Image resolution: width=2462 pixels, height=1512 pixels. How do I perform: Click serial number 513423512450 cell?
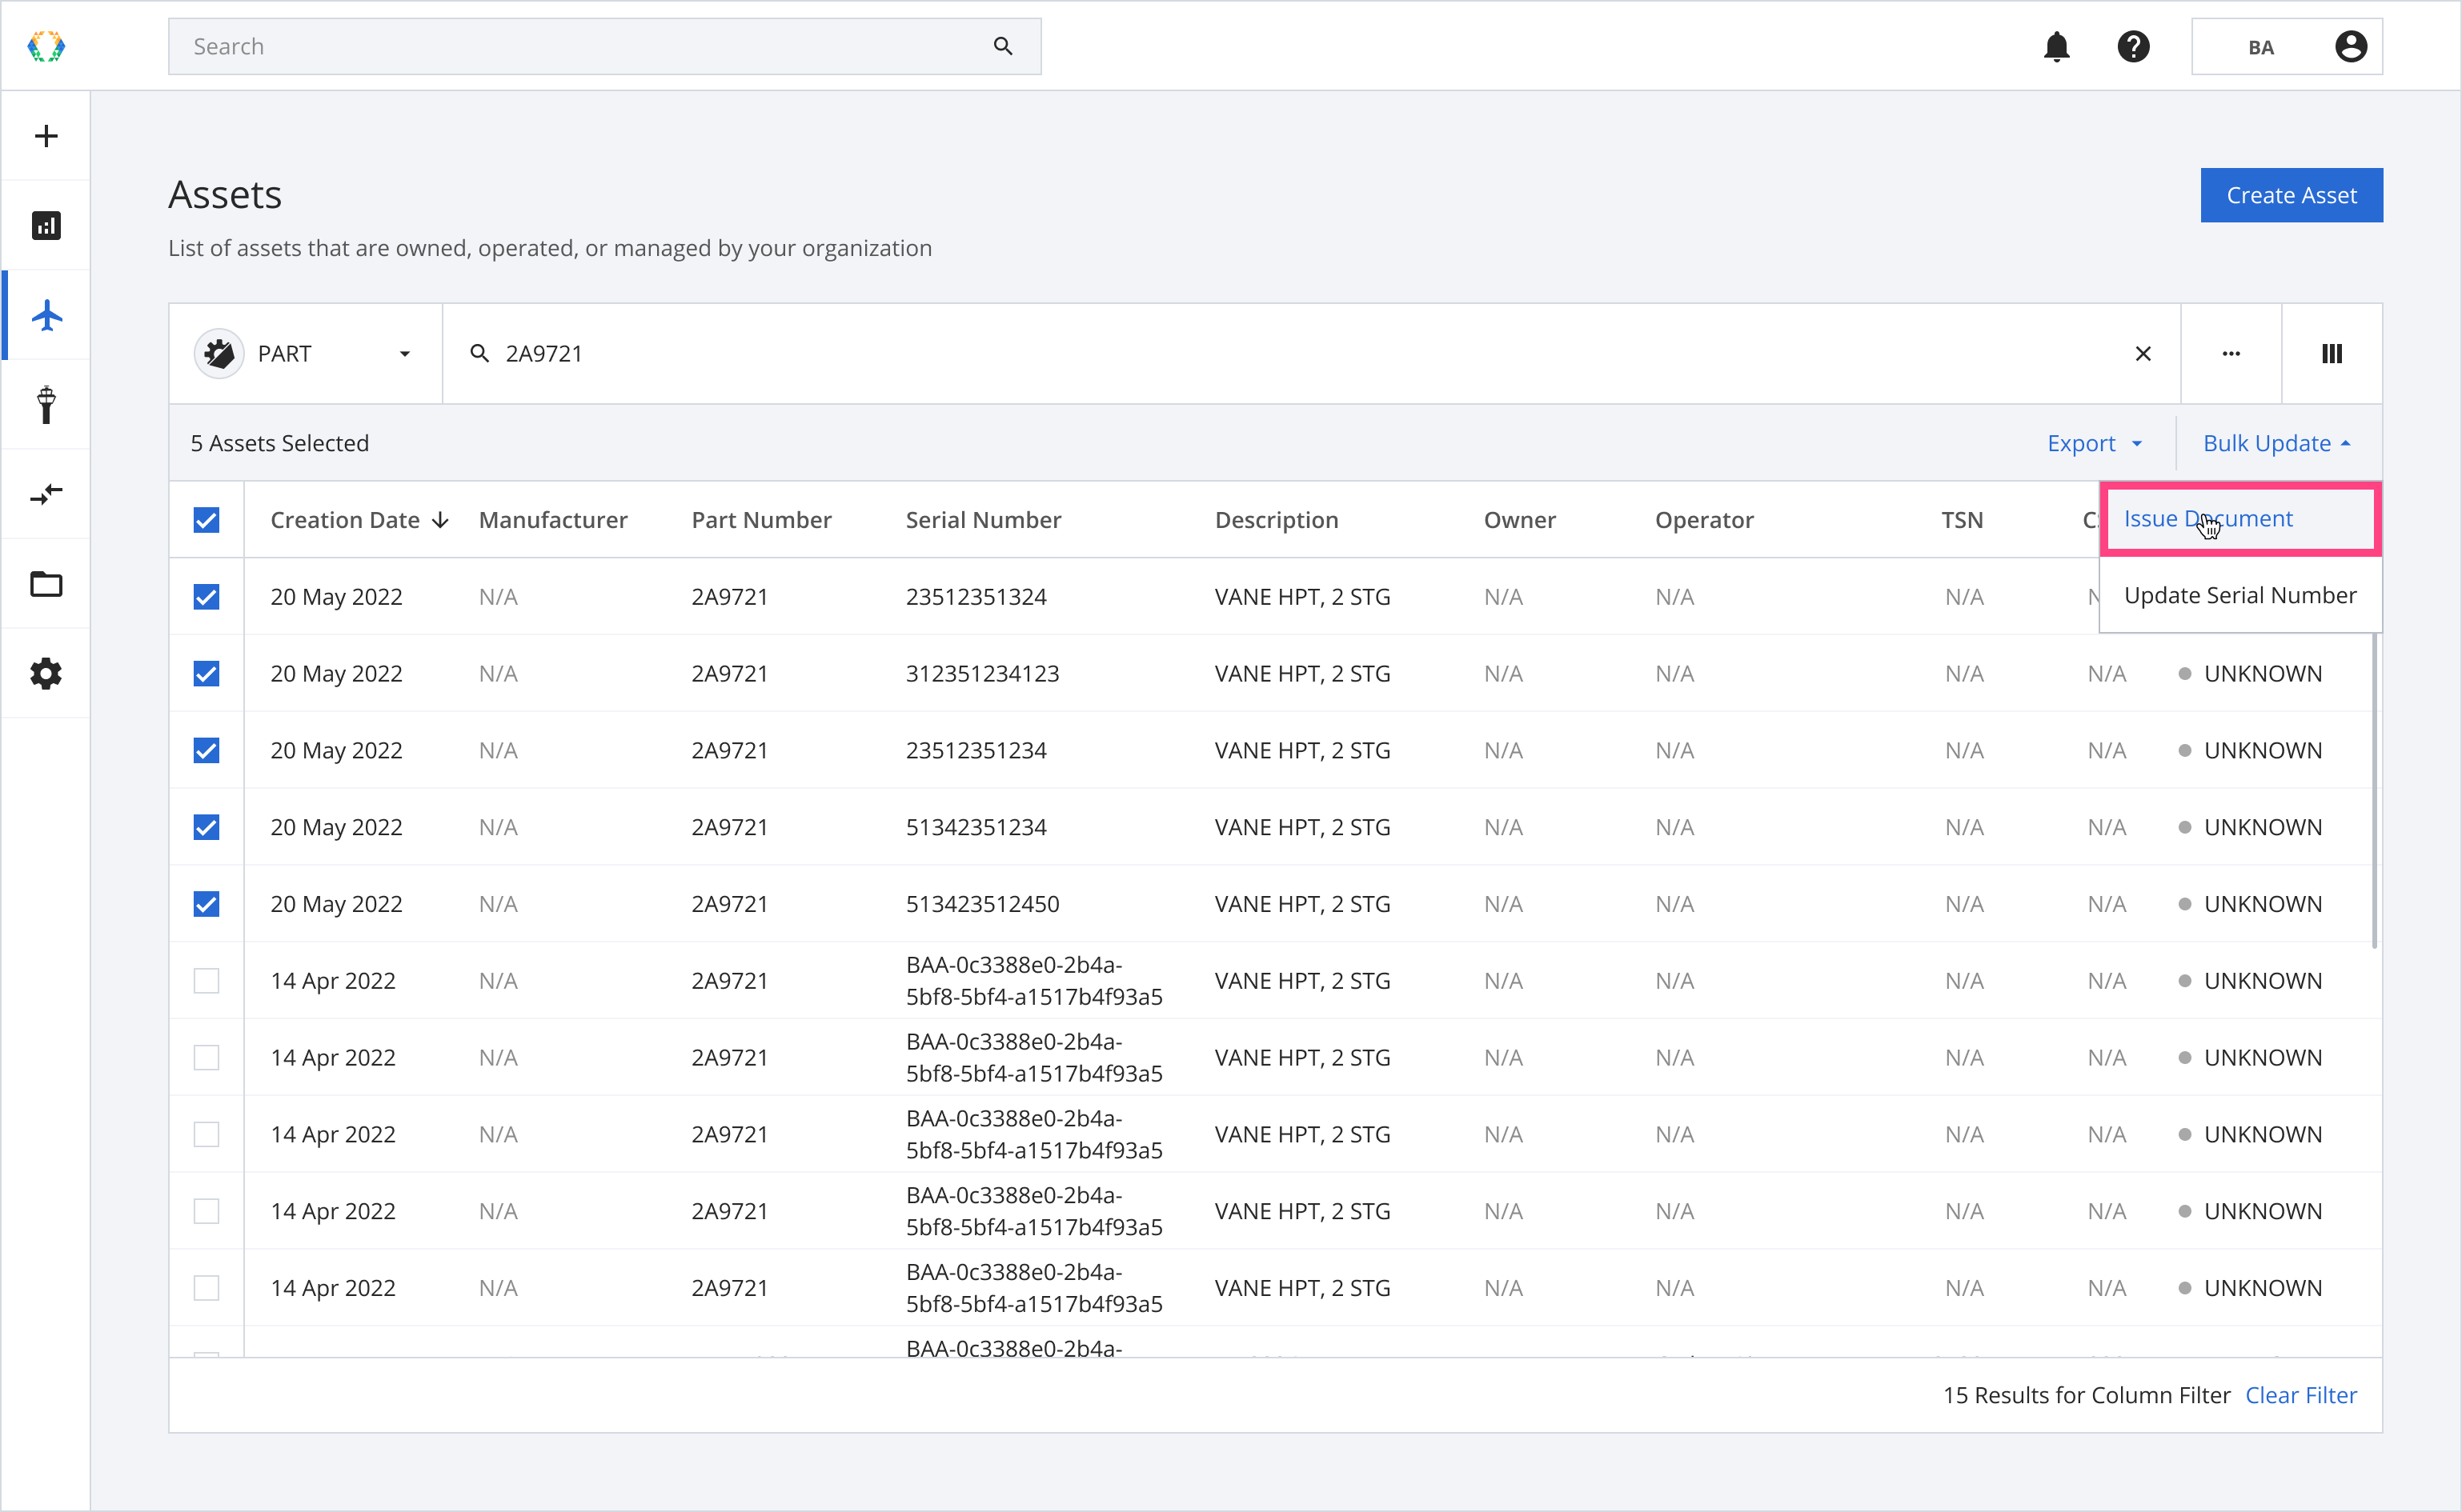pos(982,904)
